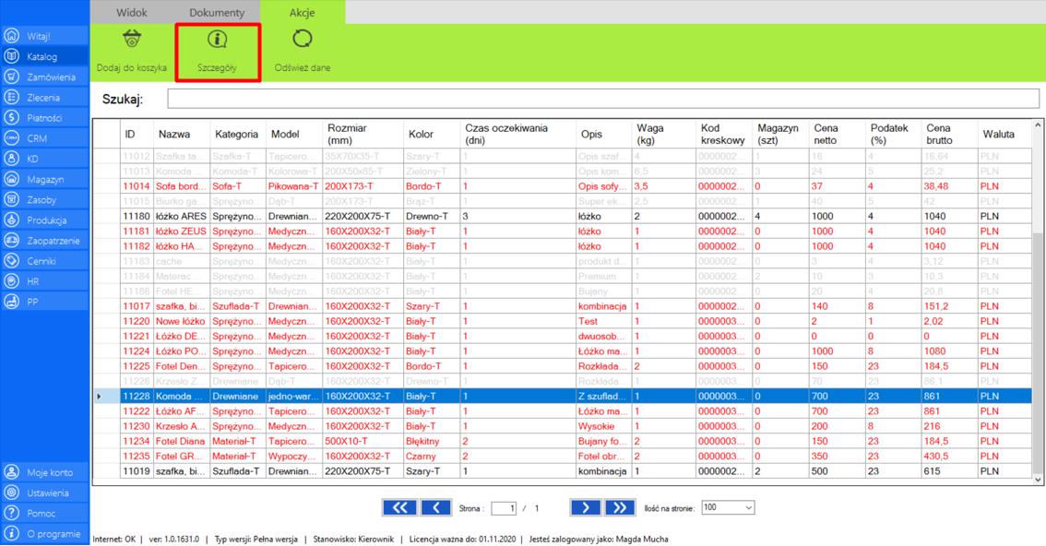
Task: Sort by Cena netto column header
Action: click(825, 134)
